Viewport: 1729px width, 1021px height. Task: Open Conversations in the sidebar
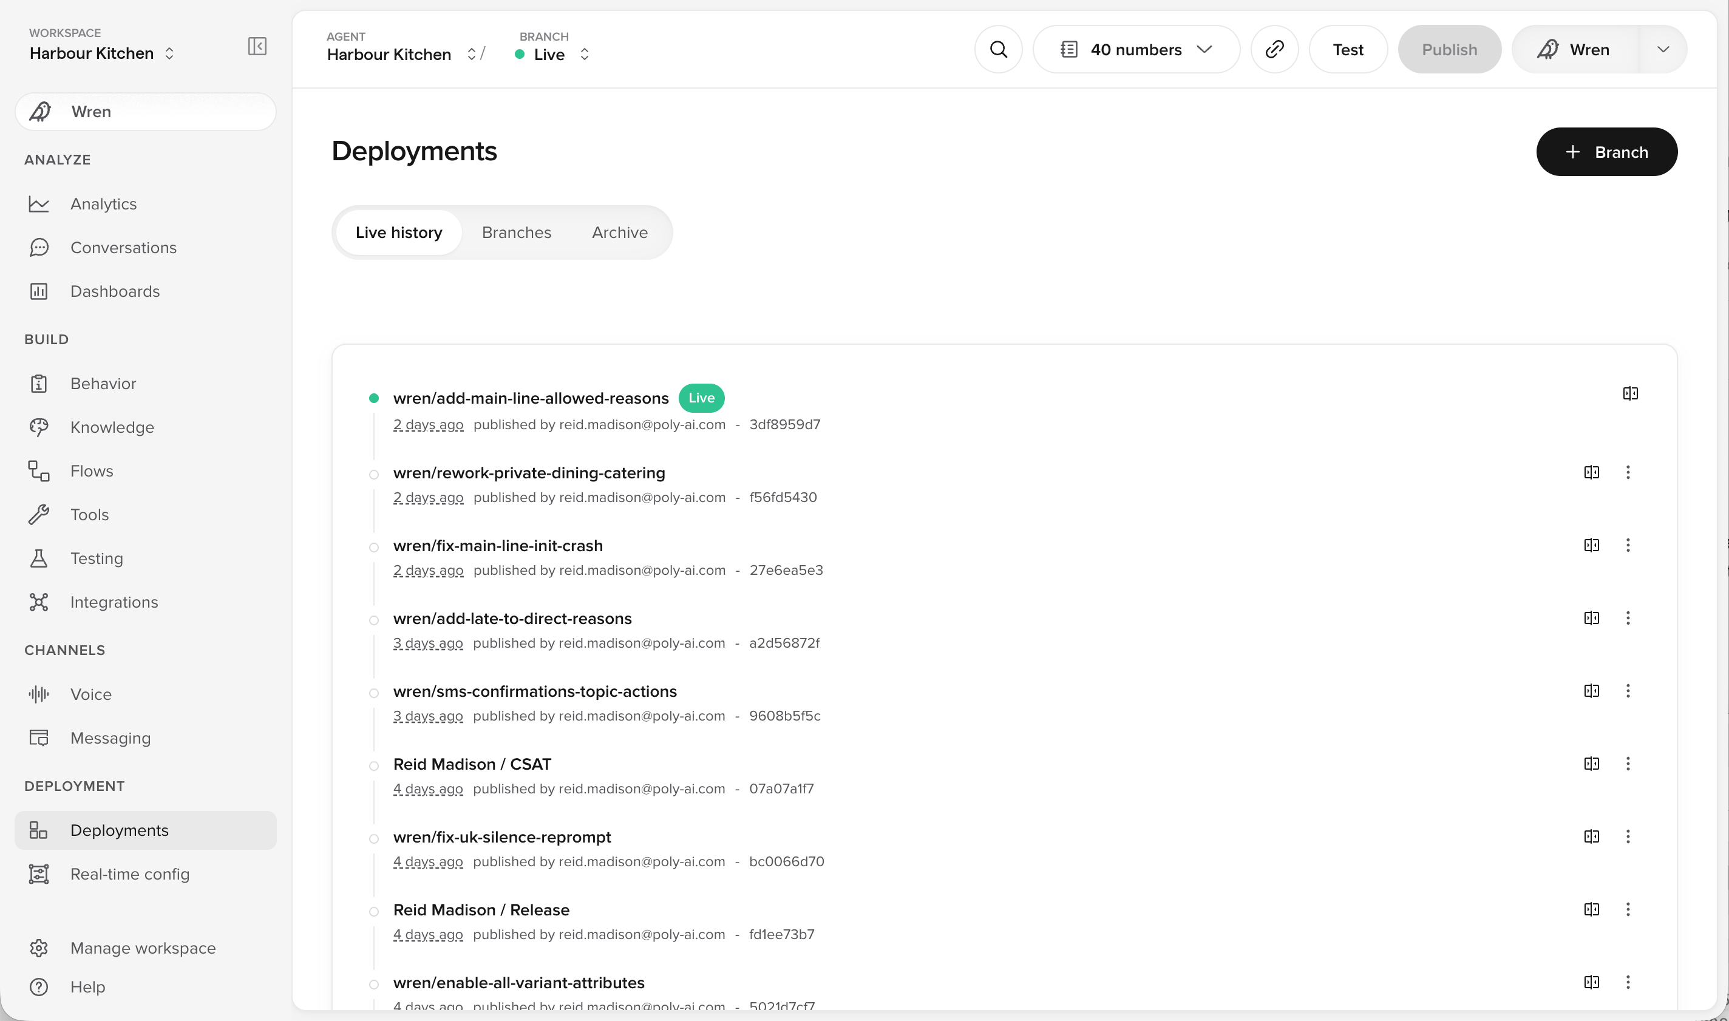(x=145, y=248)
